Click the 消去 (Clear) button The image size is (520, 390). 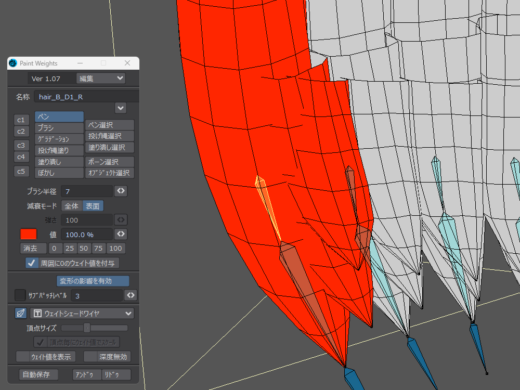[x=33, y=248]
